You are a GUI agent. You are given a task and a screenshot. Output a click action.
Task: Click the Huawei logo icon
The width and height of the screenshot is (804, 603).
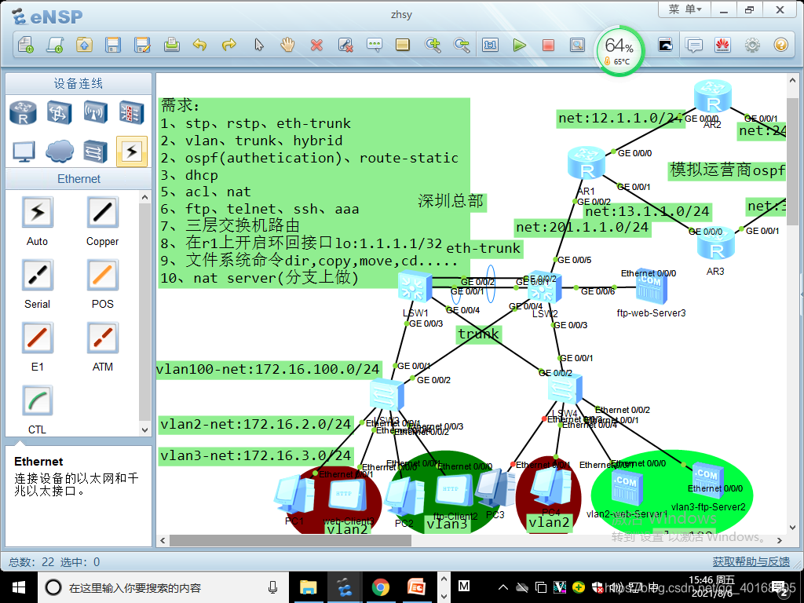[x=722, y=45]
